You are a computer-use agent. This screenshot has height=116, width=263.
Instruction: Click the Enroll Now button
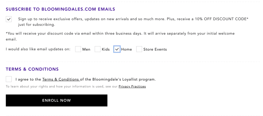coord(57,100)
